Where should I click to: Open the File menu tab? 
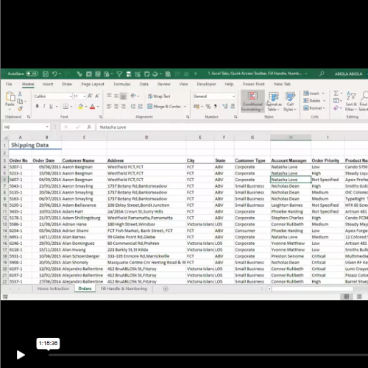point(9,84)
